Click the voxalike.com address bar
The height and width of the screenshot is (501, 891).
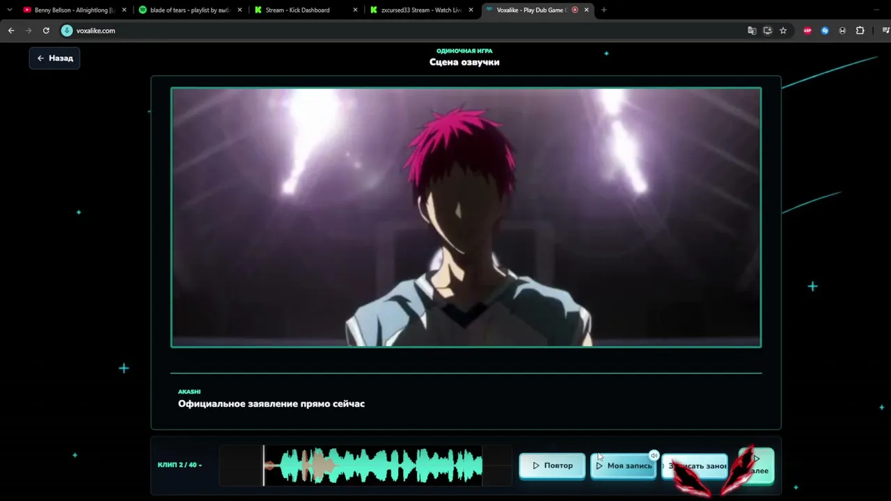(404, 31)
